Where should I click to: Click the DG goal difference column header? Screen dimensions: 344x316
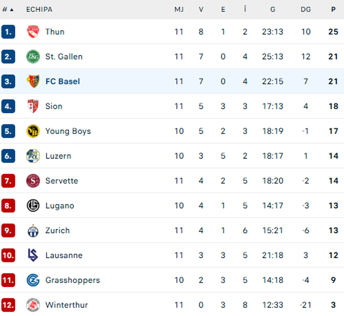coord(306,10)
